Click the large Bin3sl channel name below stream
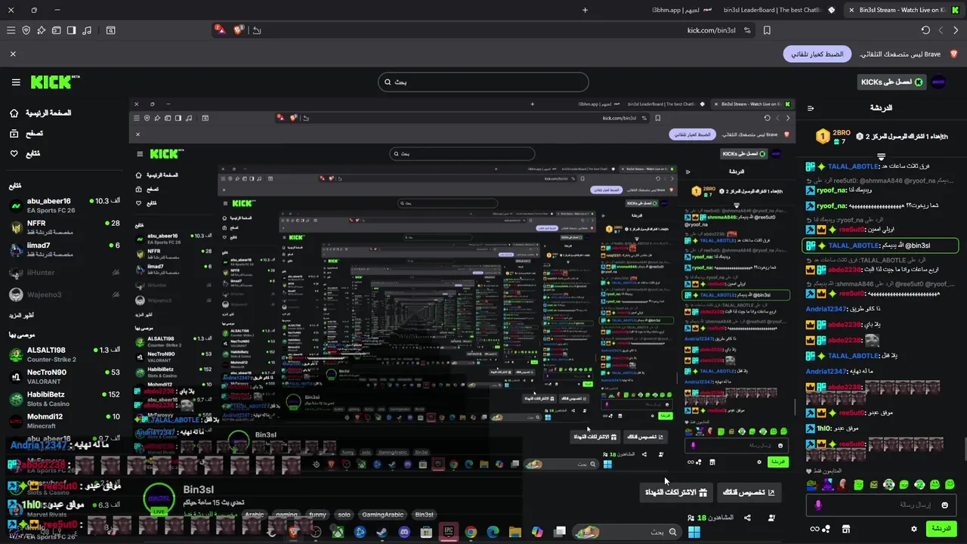The image size is (967, 544). 199,490
